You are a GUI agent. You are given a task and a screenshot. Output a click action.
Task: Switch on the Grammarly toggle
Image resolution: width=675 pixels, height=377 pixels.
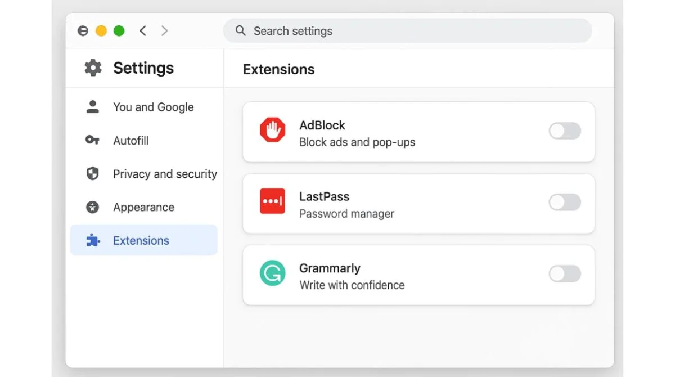coord(565,274)
